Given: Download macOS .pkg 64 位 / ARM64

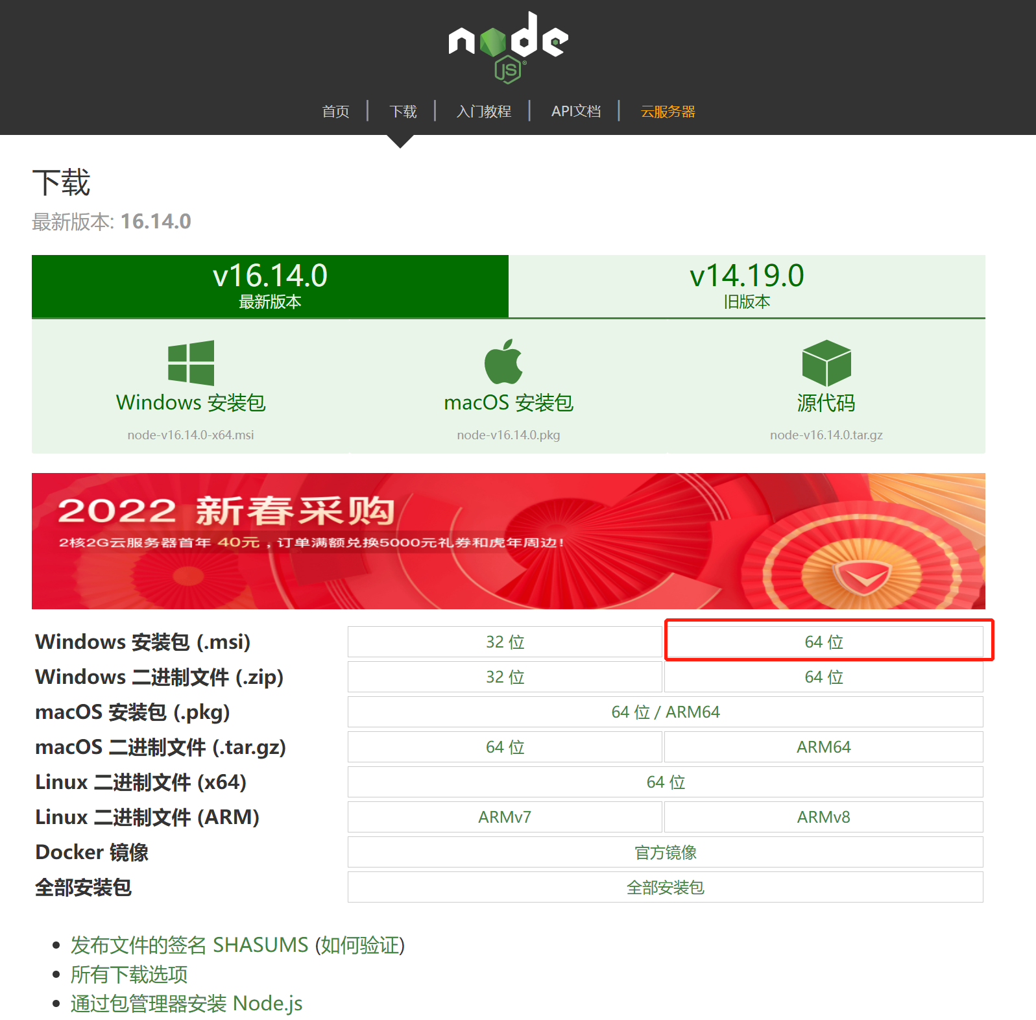Looking at the screenshot, I should [666, 712].
